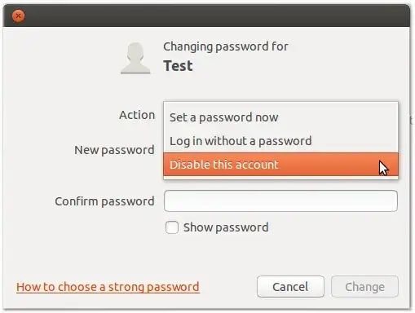This screenshot has height=313, width=415.
Task: Close the password dialog with the orange X
Action: [18, 16]
